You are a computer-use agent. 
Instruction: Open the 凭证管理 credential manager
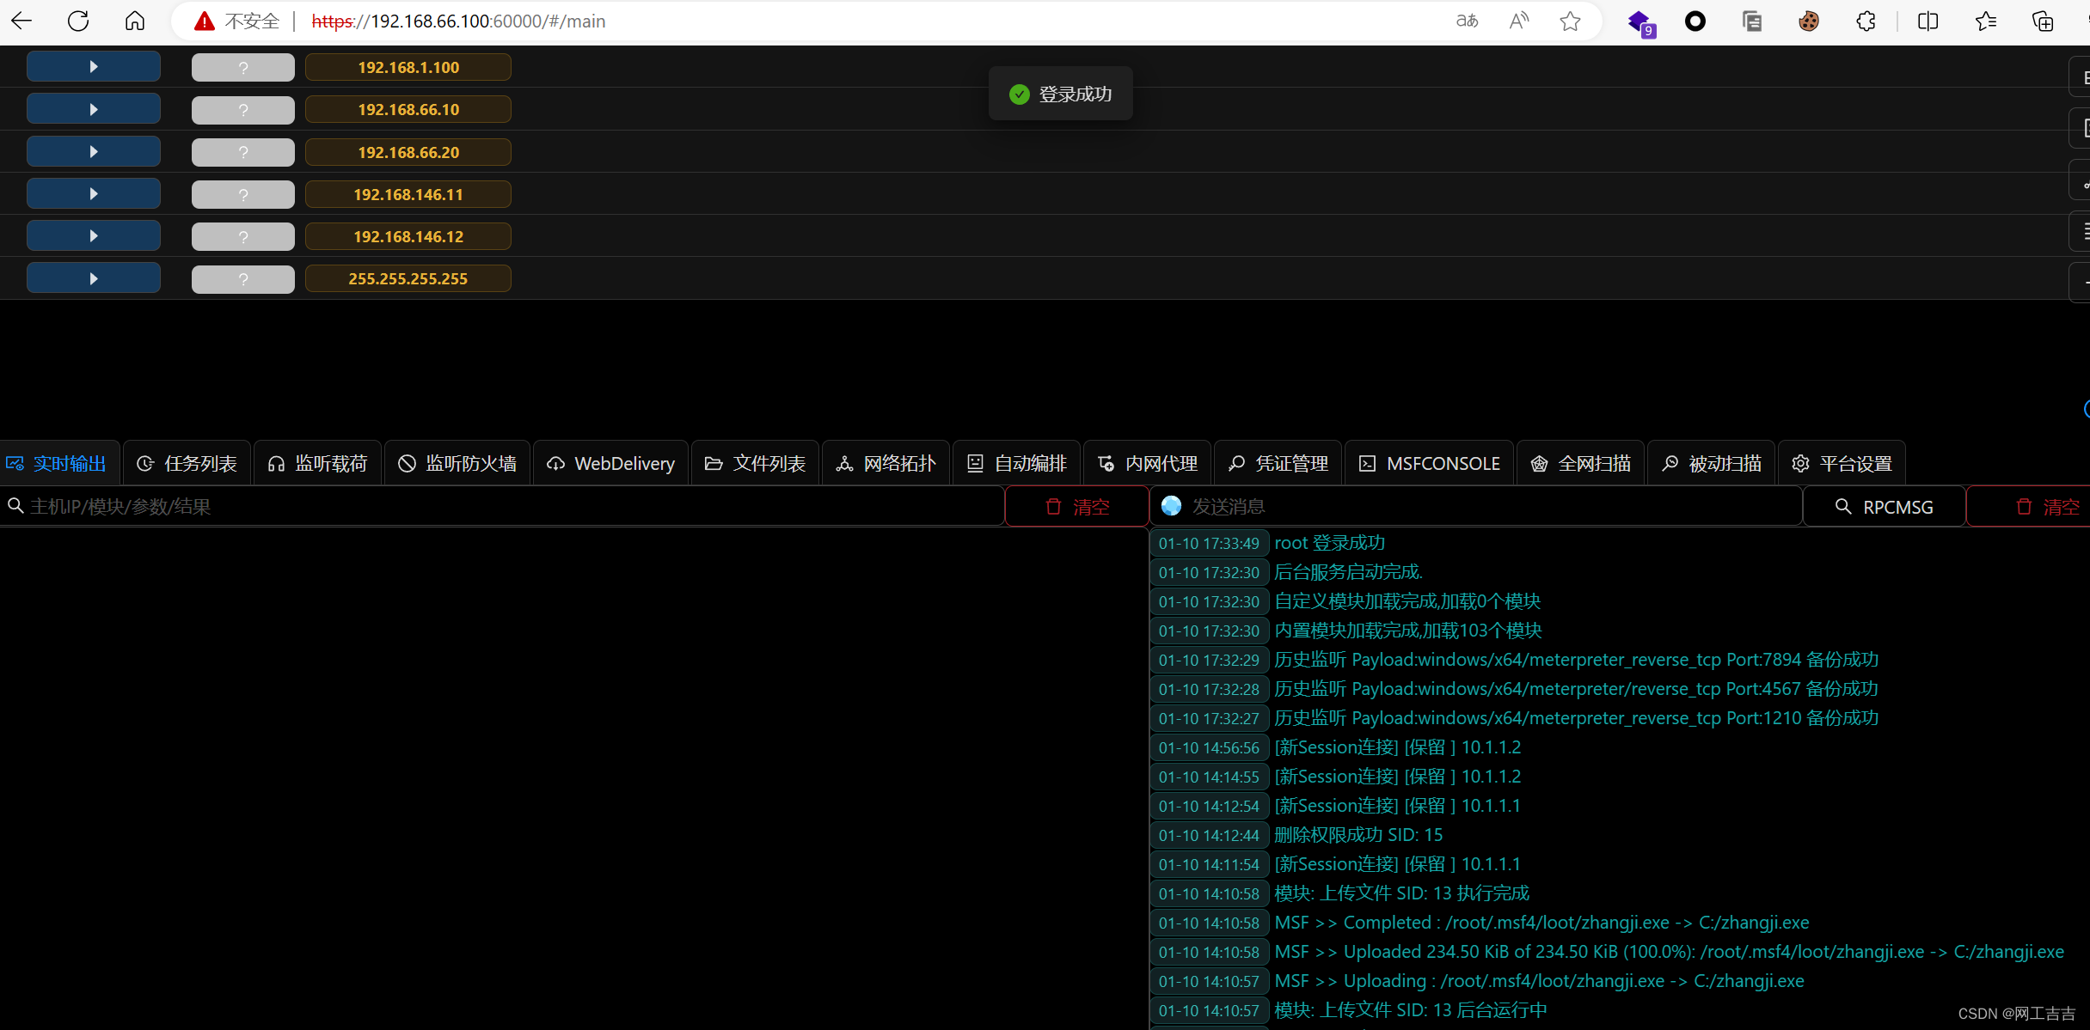pos(1278,462)
